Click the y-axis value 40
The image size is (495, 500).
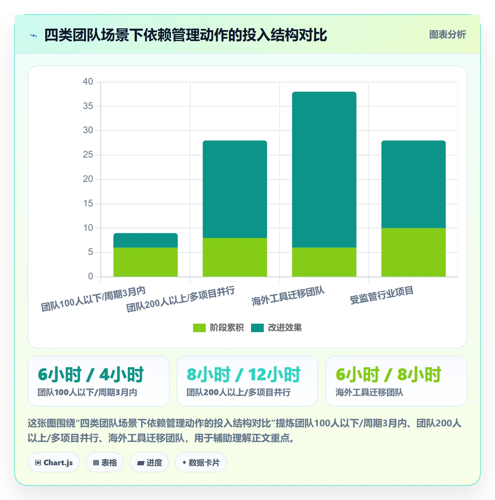(88, 82)
